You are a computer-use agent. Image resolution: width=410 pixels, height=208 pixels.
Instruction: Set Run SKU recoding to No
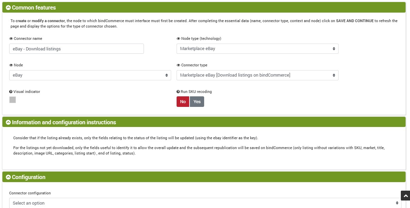pos(183,102)
